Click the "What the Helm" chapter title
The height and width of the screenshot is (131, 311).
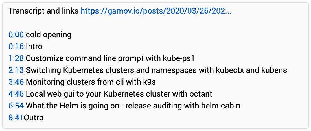point(133,106)
